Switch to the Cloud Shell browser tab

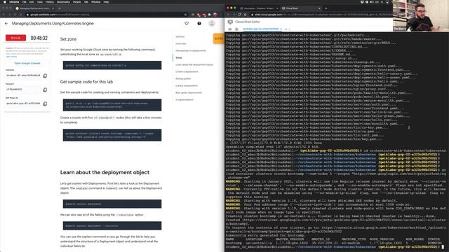point(301,8)
